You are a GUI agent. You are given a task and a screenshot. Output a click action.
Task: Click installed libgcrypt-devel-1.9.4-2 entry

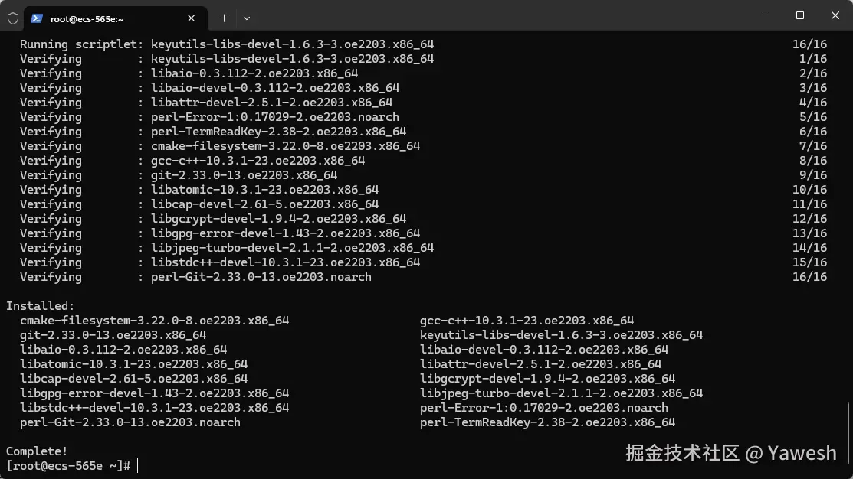(x=547, y=379)
